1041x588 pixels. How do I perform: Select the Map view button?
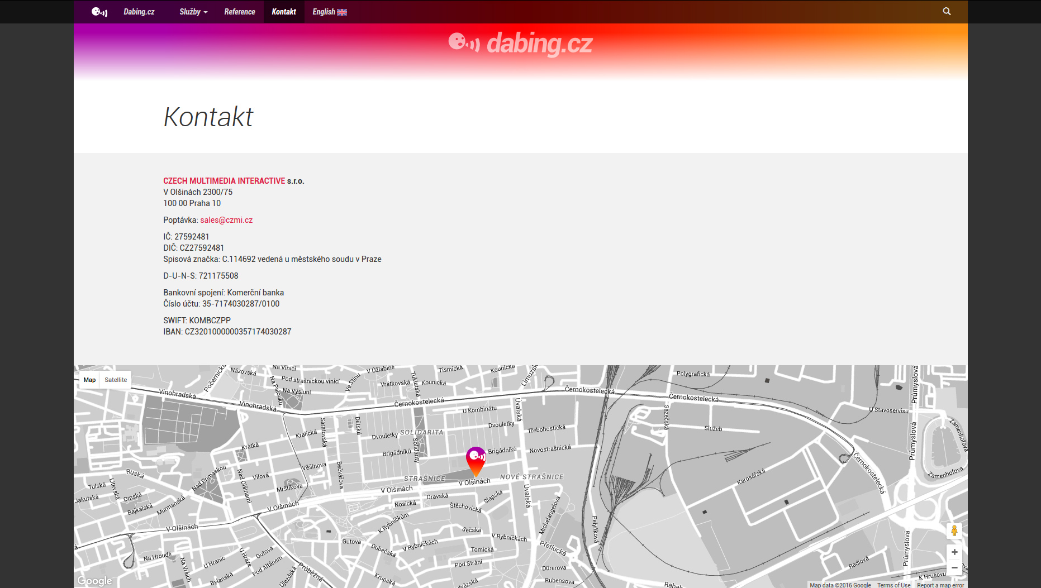(x=89, y=380)
